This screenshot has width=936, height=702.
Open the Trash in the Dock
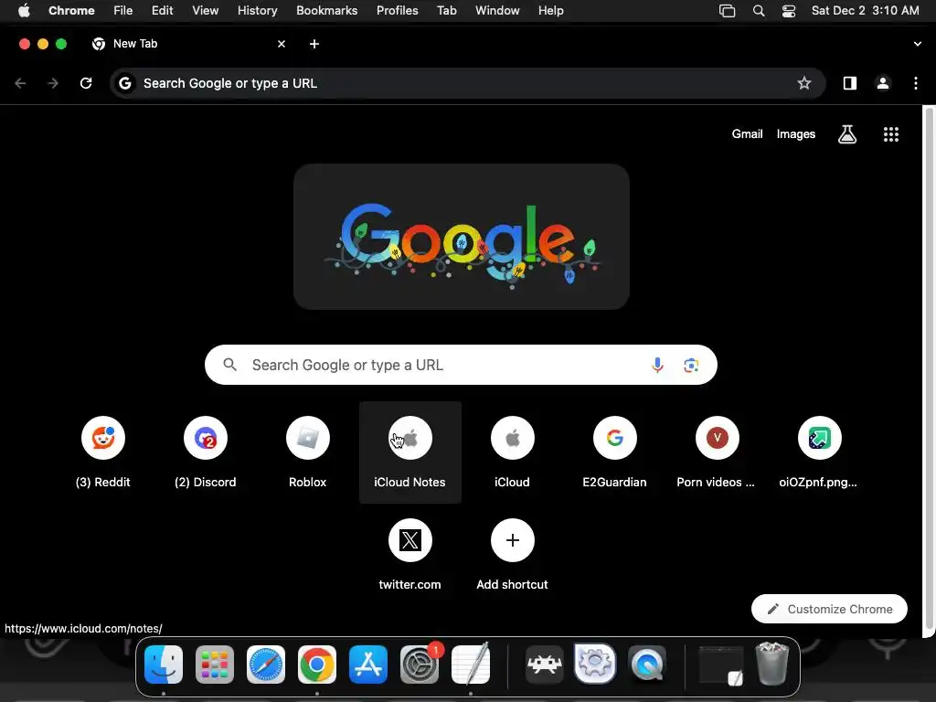pos(771,664)
